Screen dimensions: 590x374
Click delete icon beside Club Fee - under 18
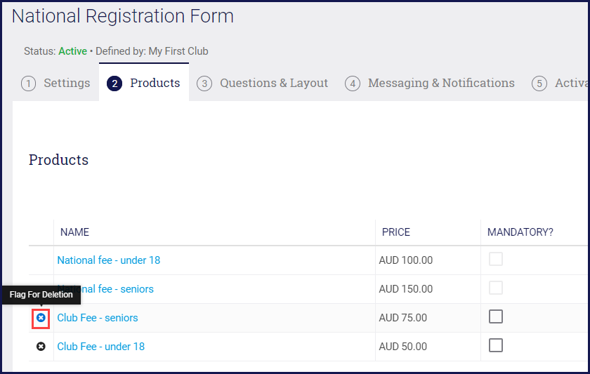(41, 347)
